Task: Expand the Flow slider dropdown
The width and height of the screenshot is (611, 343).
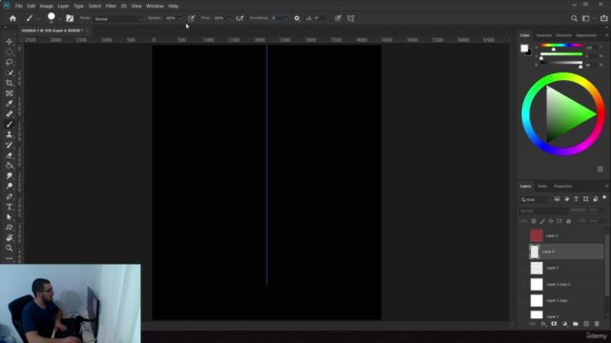Action: point(228,19)
